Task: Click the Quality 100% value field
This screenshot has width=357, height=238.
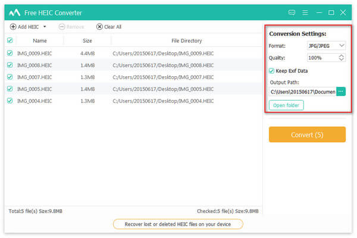Action: click(322, 58)
